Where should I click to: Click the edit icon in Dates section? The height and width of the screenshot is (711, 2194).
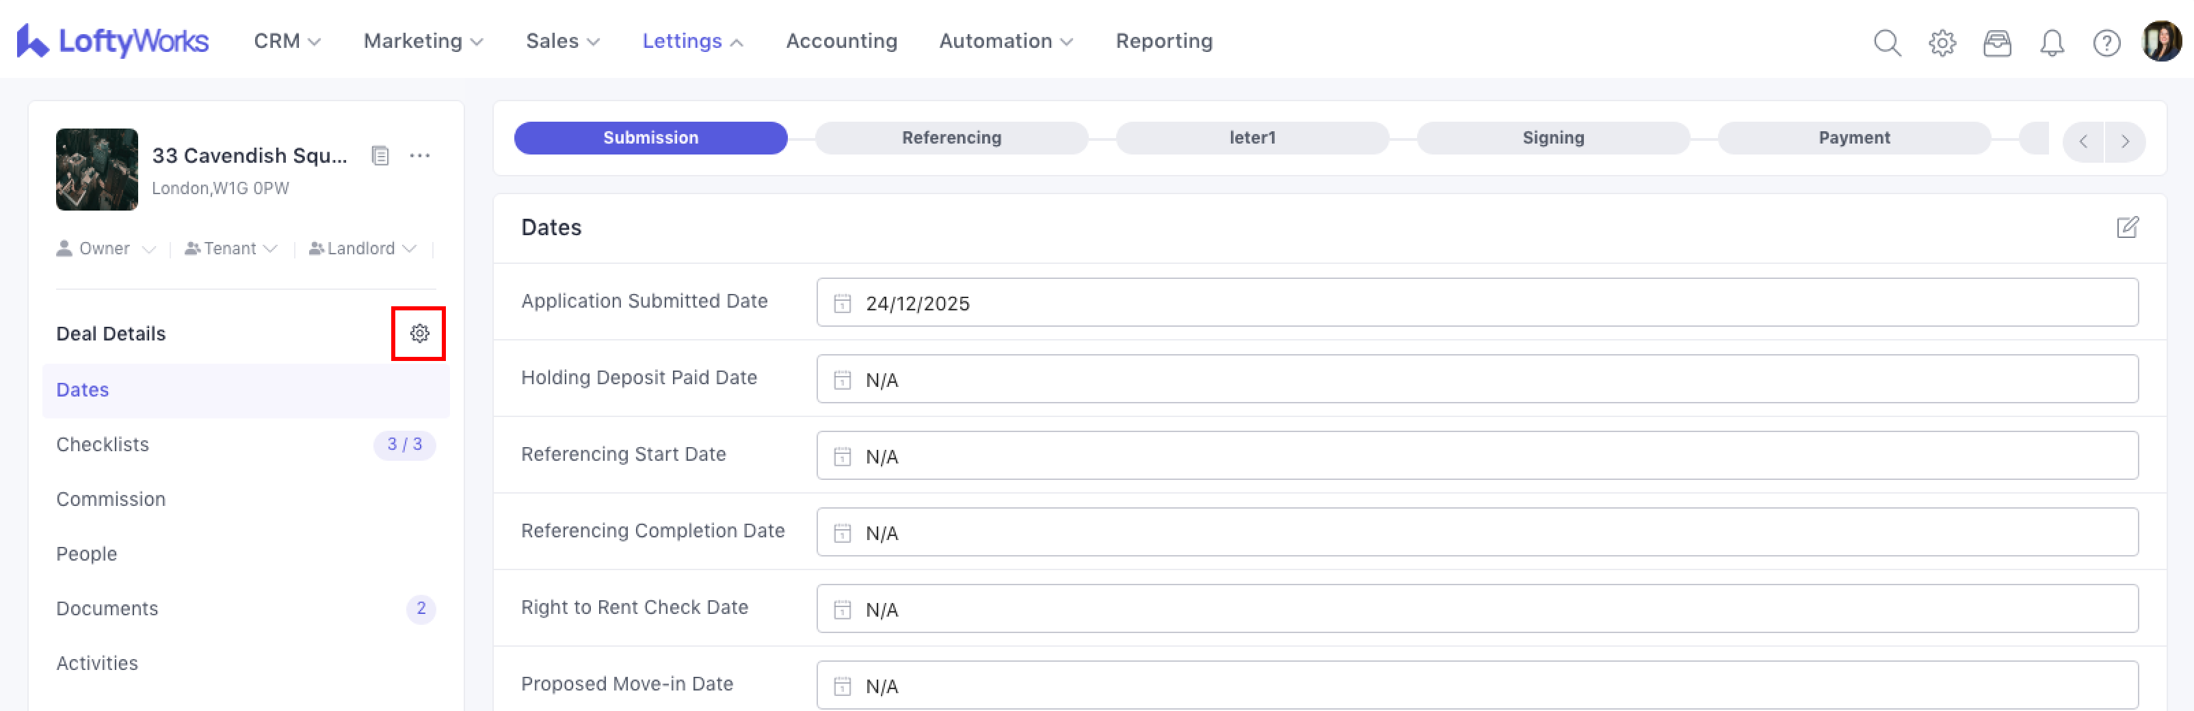pyautogui.click(x=2127, y=228)
